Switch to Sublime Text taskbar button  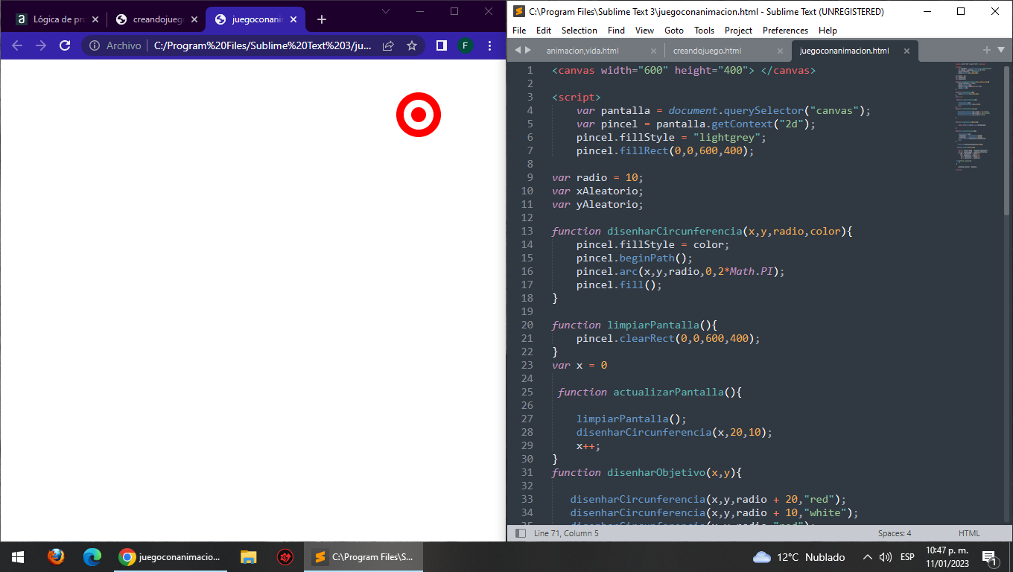point(363,557)
